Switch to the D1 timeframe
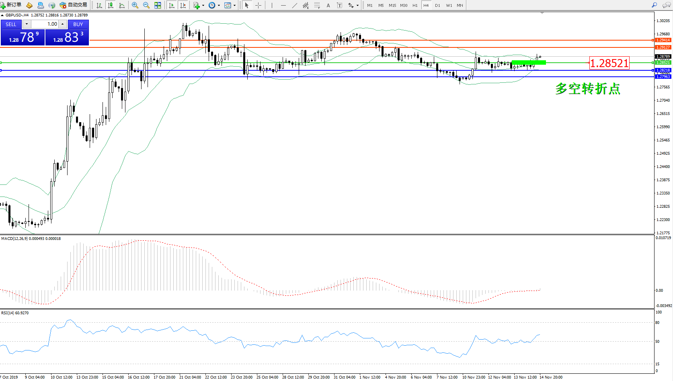The width and height of the screenshot is (673, 381). [437, 5]
